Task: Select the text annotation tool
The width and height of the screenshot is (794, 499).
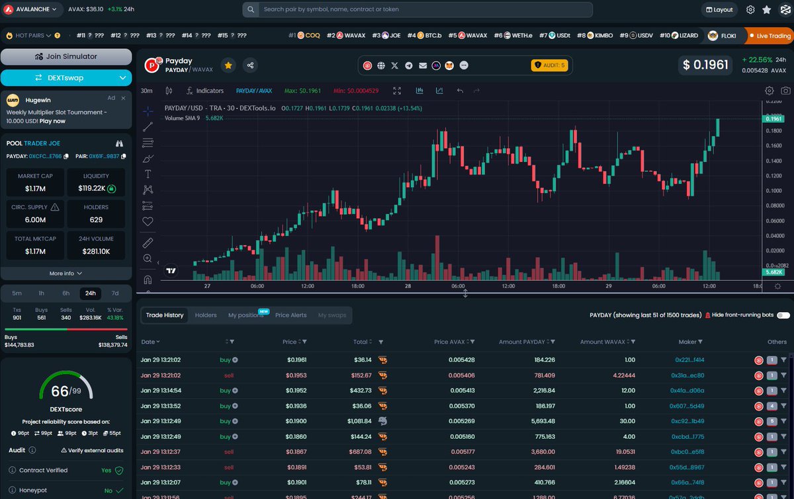Action: pos(148,174)
